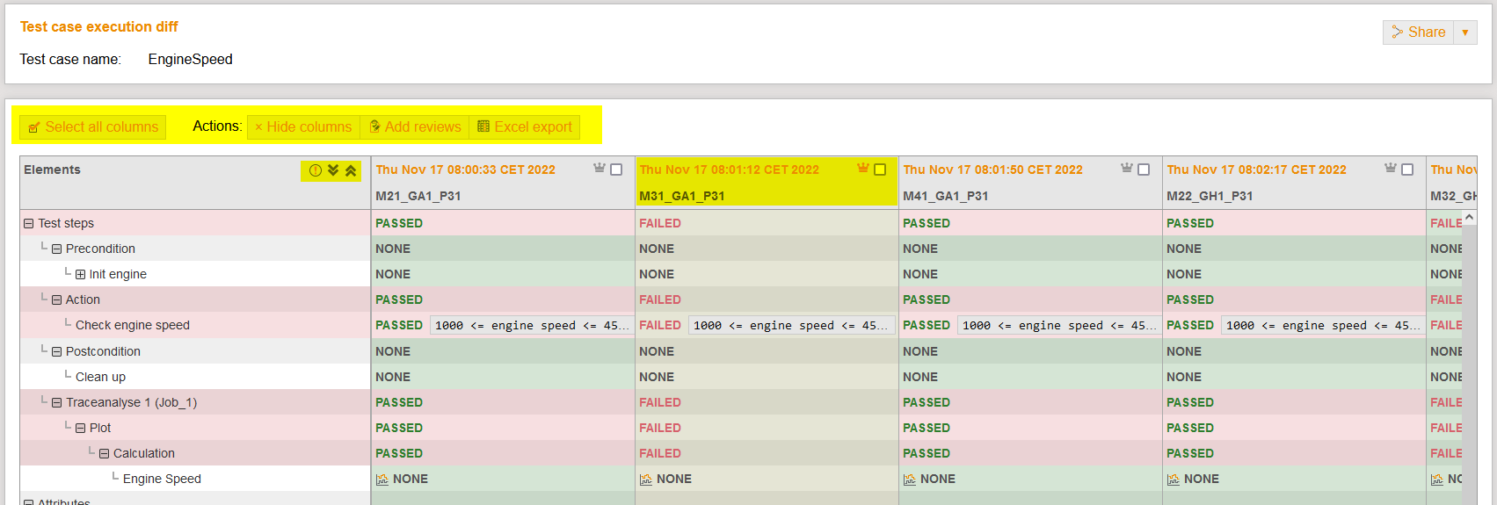Click PASSED result of Plot in M41_GA1_P31

click(927, 429)
